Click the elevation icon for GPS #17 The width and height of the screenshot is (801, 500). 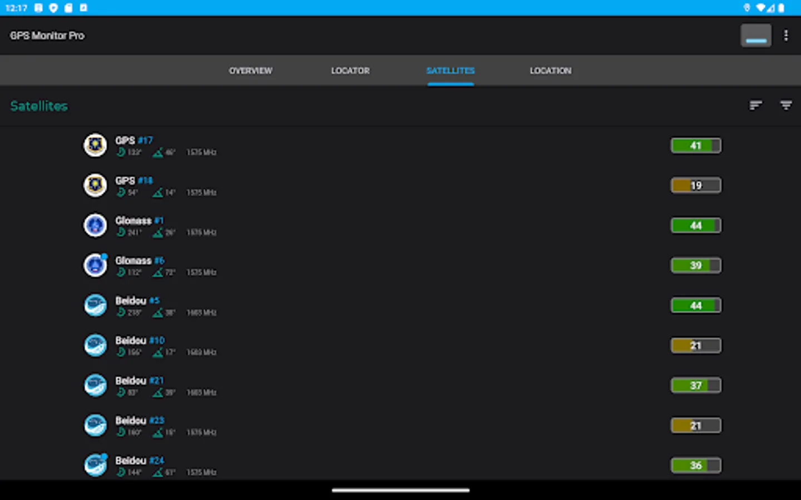(158, 152)
